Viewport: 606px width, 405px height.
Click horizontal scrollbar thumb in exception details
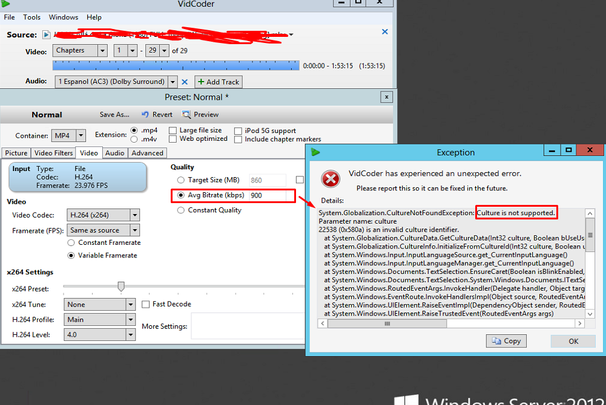[x=387, y=323]
